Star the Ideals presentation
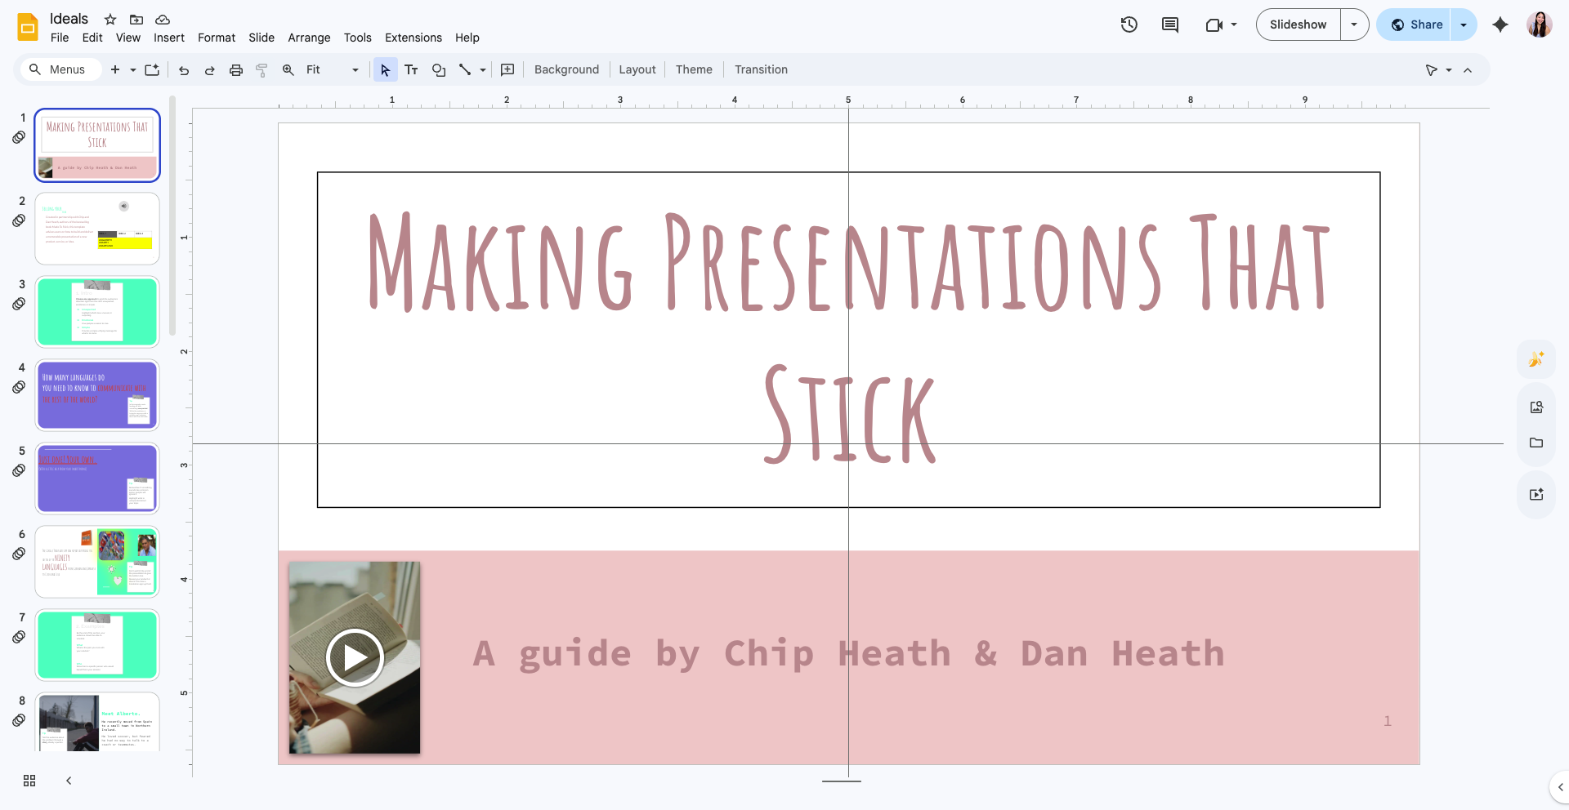Viewport: 1569px width, 810px height. [110, 19]
